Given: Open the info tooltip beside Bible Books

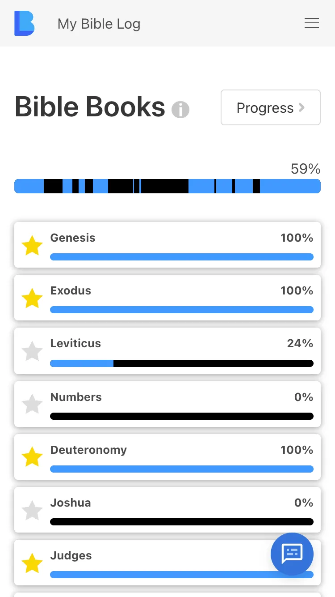Looking at the screenshot, I should coord(180,110).
